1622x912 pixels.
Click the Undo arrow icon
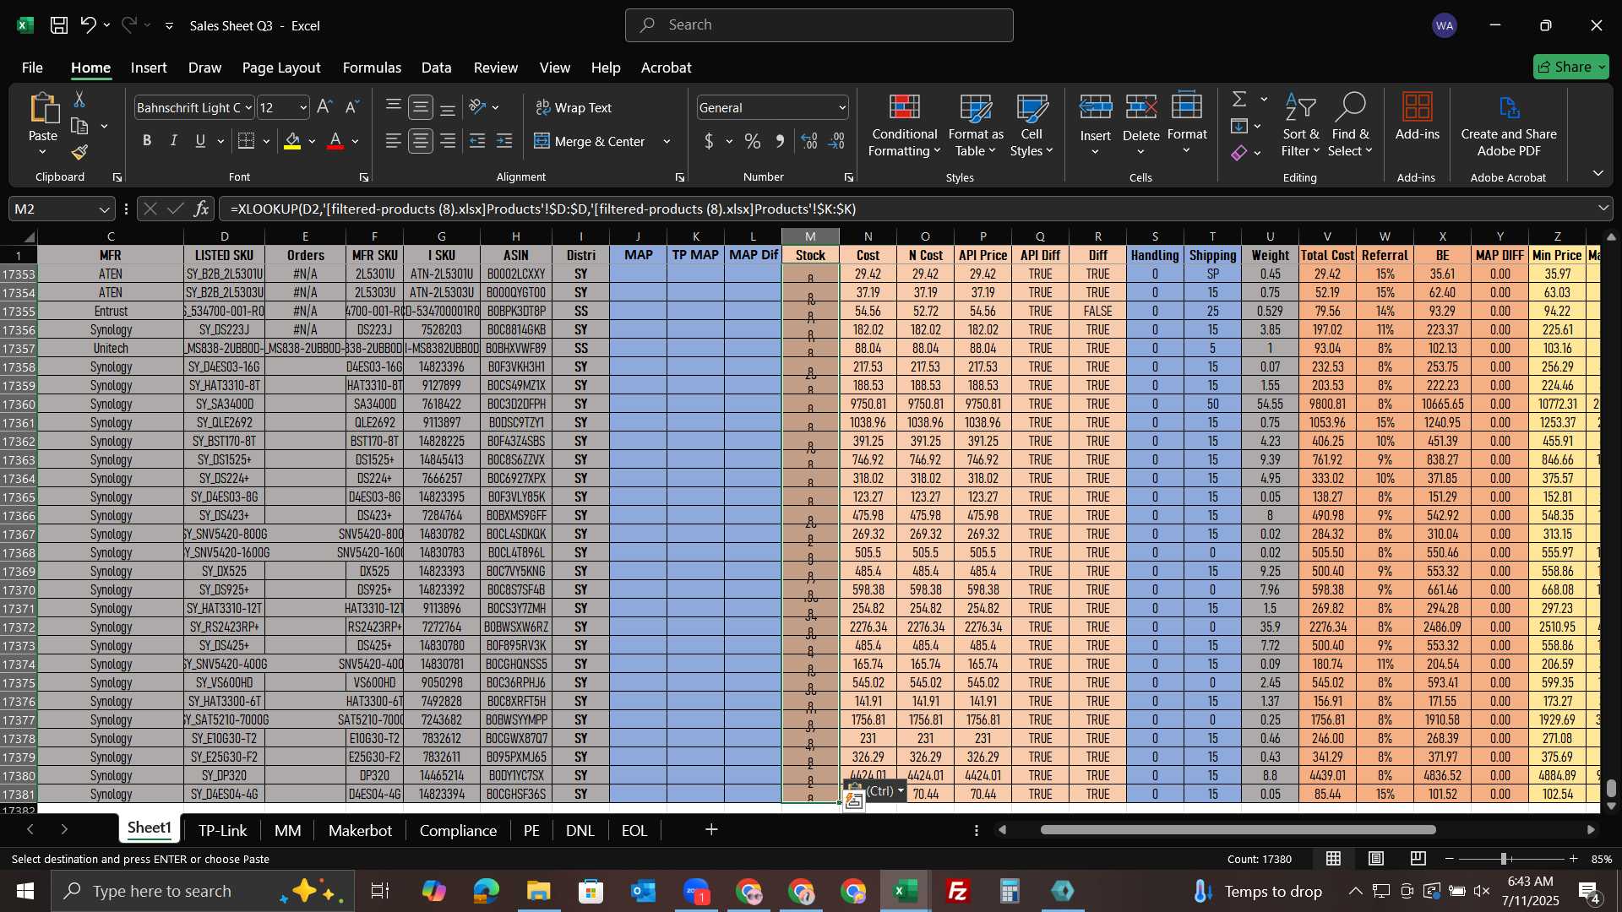pyautogui.click(x=88, y=25)
